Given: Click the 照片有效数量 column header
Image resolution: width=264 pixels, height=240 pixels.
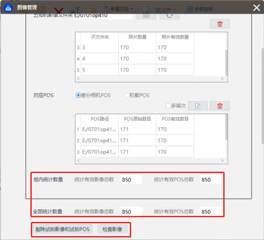Looking at the screenshot, I should click(175, 37).
